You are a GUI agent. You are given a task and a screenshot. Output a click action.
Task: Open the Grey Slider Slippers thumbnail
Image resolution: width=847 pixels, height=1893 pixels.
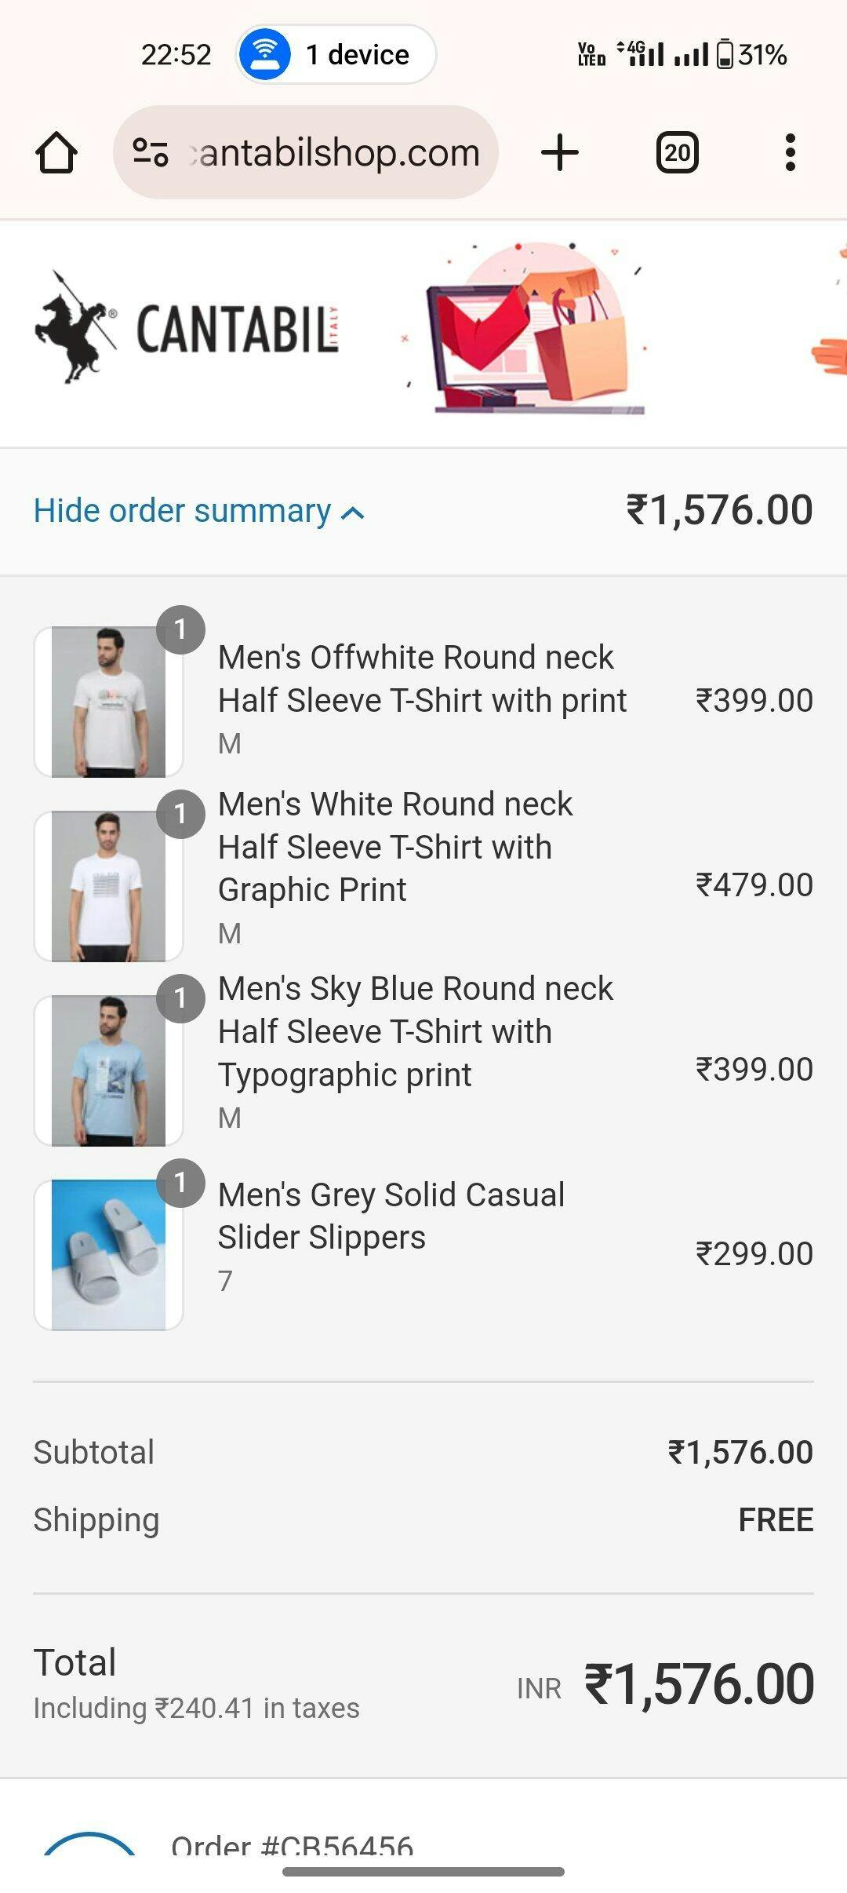click(108, 1254)
